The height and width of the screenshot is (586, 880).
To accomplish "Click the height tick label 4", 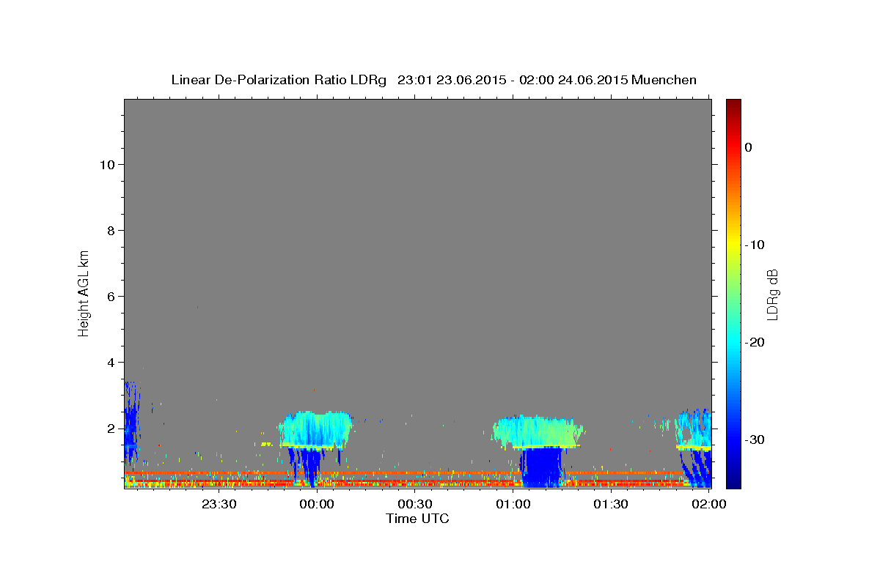I will pyautogui.click(x=111, y=363).
